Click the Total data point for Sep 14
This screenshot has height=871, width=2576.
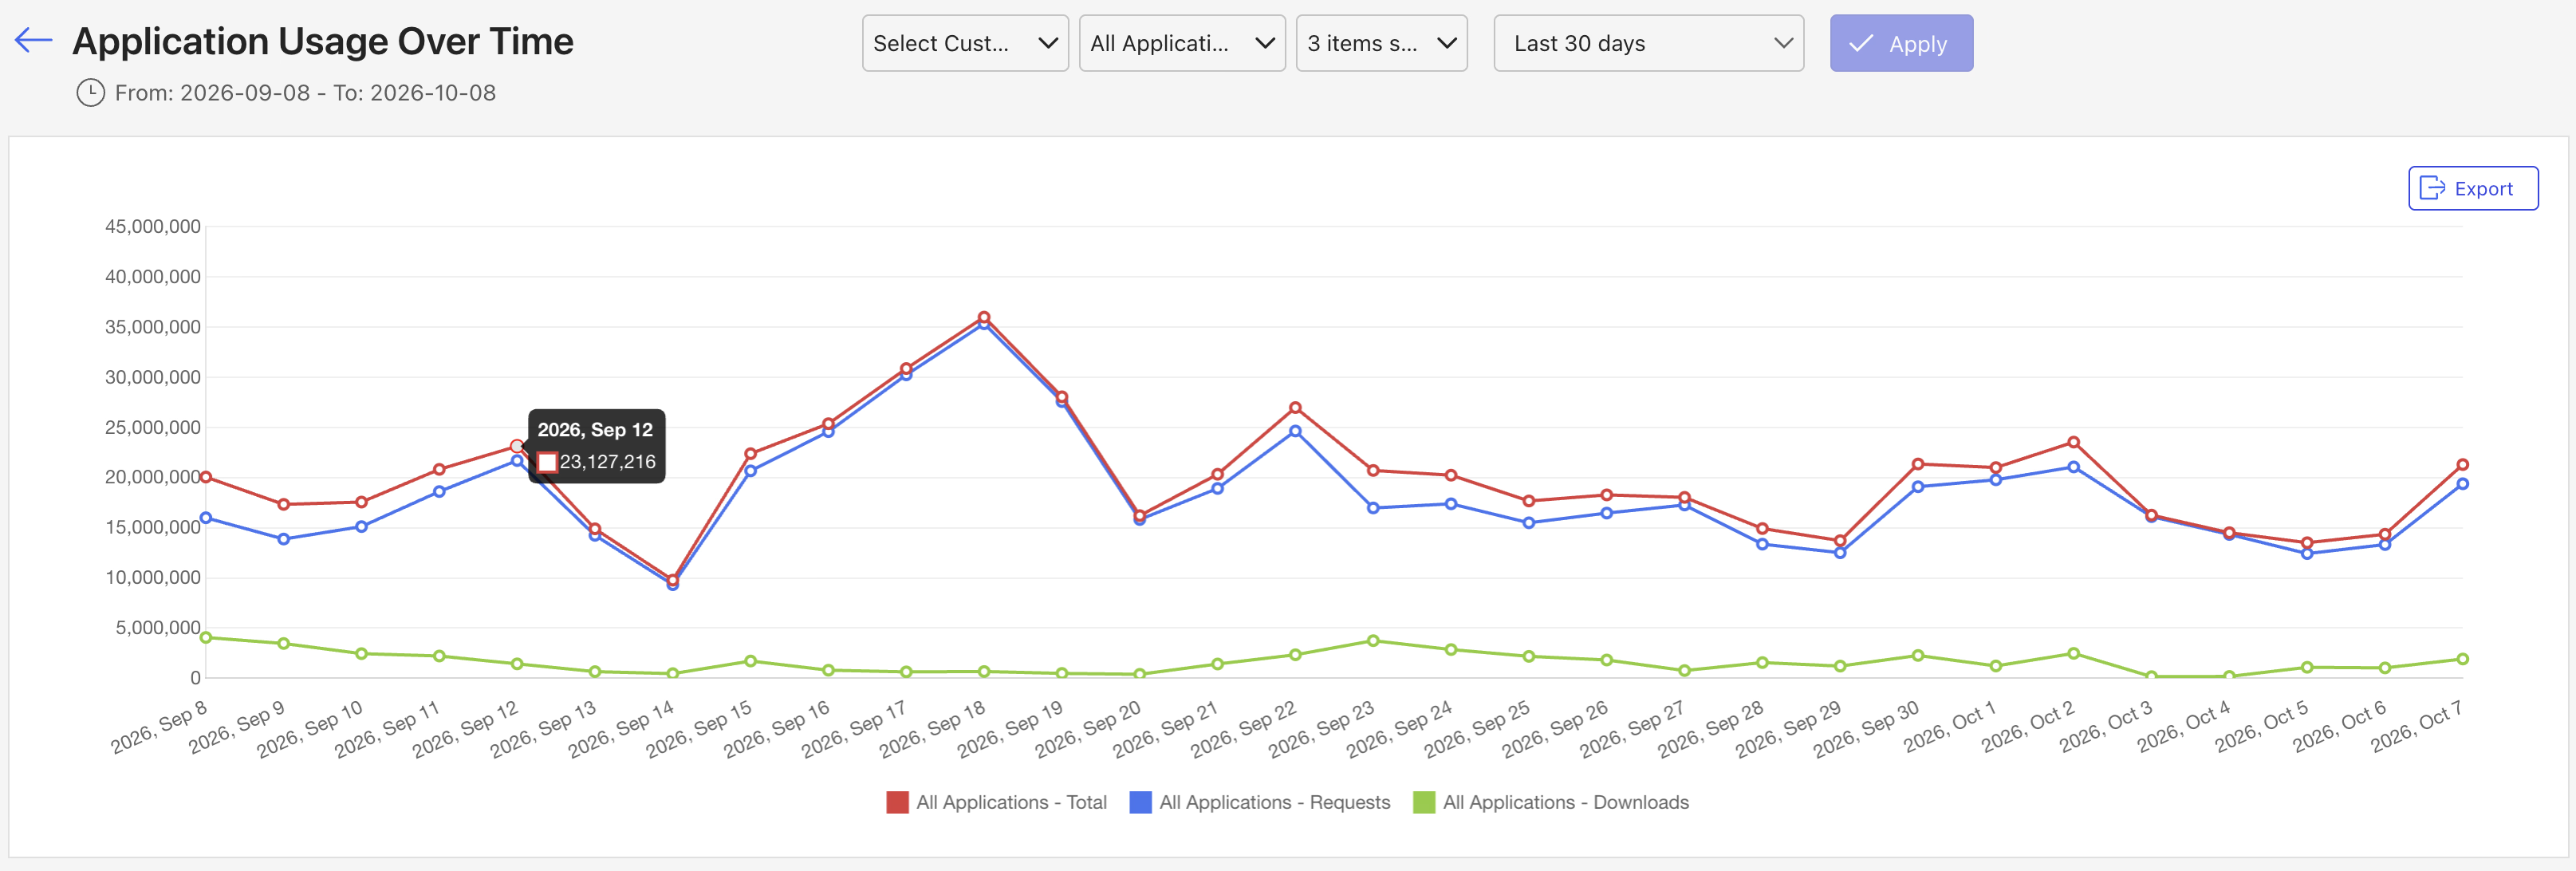[x=672, y=579]
